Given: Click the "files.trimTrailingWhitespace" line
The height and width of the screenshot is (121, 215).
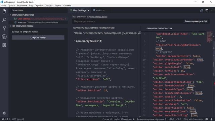Looking at the screenshot, I should pyautogui.click(x=178, y=47).
